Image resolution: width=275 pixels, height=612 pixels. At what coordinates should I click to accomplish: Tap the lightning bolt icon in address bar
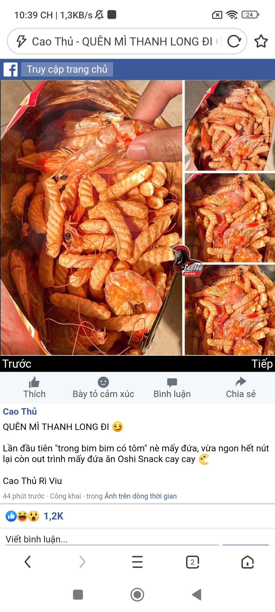pyautogui.click(x=21, y=41)
